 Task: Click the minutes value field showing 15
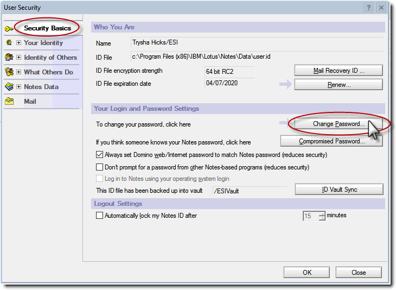(x=311, y=216)
